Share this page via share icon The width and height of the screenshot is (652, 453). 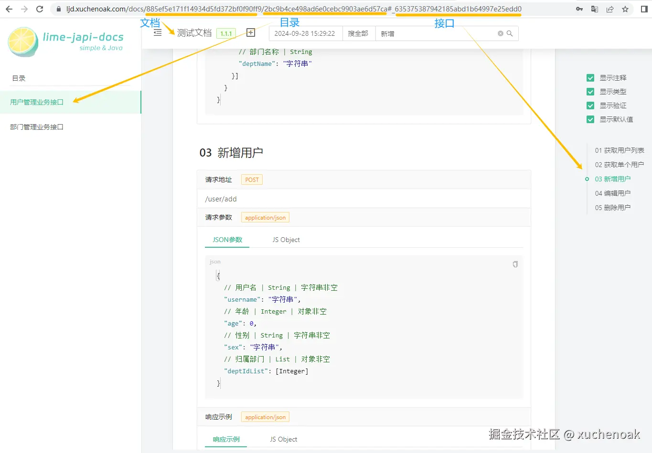(610, 9)
